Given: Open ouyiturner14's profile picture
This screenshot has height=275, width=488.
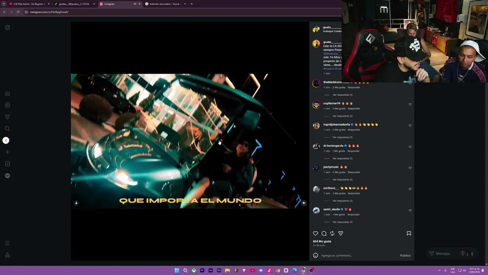Looking at the screenshot, I should (316, 105).
